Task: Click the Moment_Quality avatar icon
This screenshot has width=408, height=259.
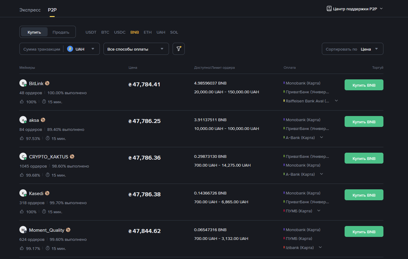Action: coord(23,230)
